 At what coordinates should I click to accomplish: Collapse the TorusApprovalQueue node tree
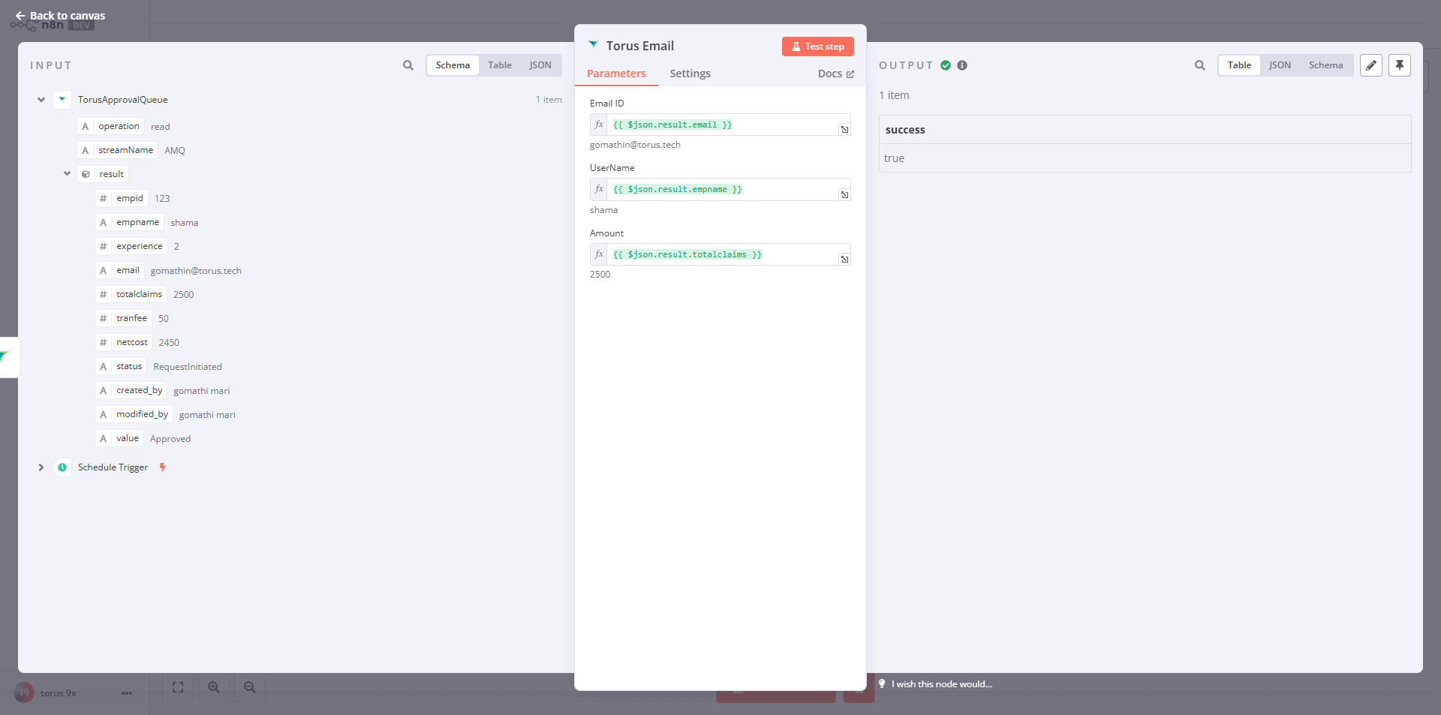click(x=41, y=100)
